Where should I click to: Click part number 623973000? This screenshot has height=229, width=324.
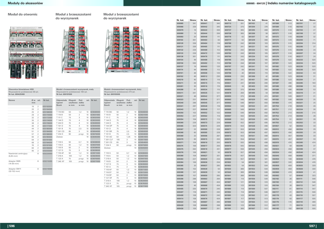tap(143, 175)
